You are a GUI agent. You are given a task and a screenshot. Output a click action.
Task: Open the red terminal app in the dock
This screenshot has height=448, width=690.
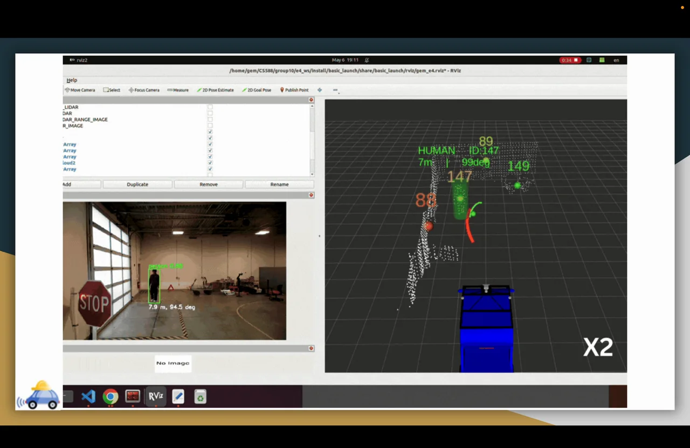click(x=133, y=397)
